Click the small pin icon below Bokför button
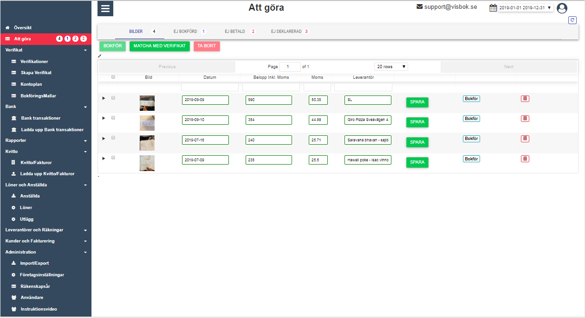 coord(99,56)
